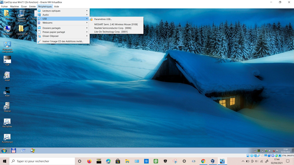Click VirtualBox status bar audio icon
This screenshot has height=165, width=294.
coord(255,155)
